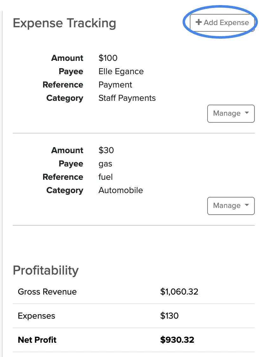Select the $30 amount value

click(106, 150)
